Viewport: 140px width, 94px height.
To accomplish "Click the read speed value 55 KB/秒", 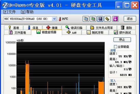I will pyautogui.click(x=125, y=56).
